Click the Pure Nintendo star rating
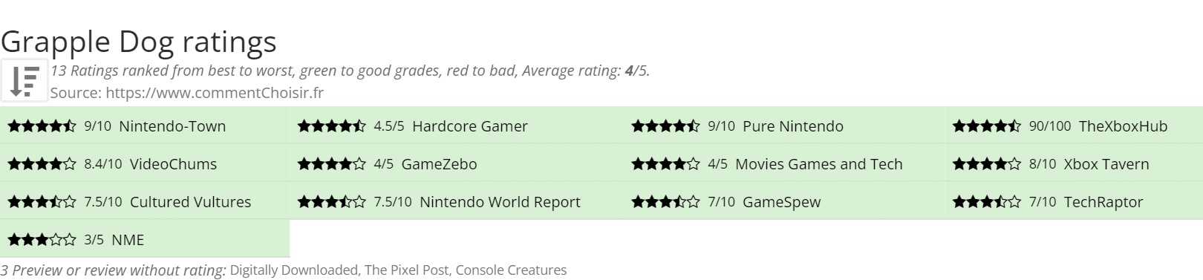The height and width of the screenshot is (280, 1203). [665, 126]
